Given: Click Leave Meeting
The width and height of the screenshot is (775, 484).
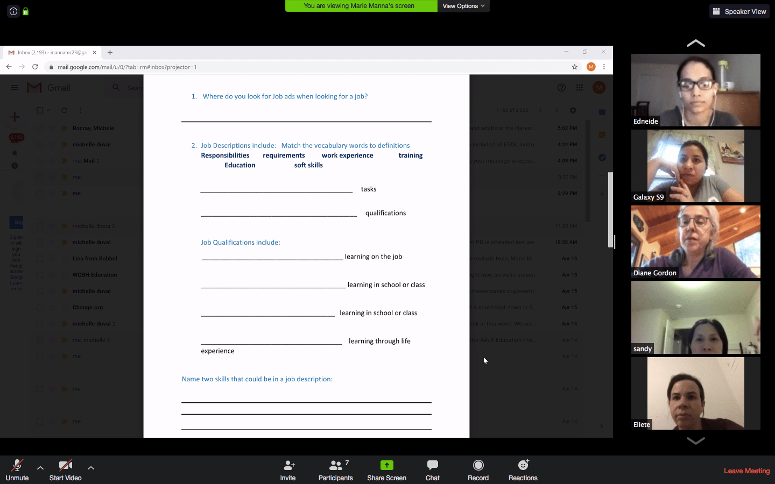Looking at the screenshot, I should (x=746, y=471).
